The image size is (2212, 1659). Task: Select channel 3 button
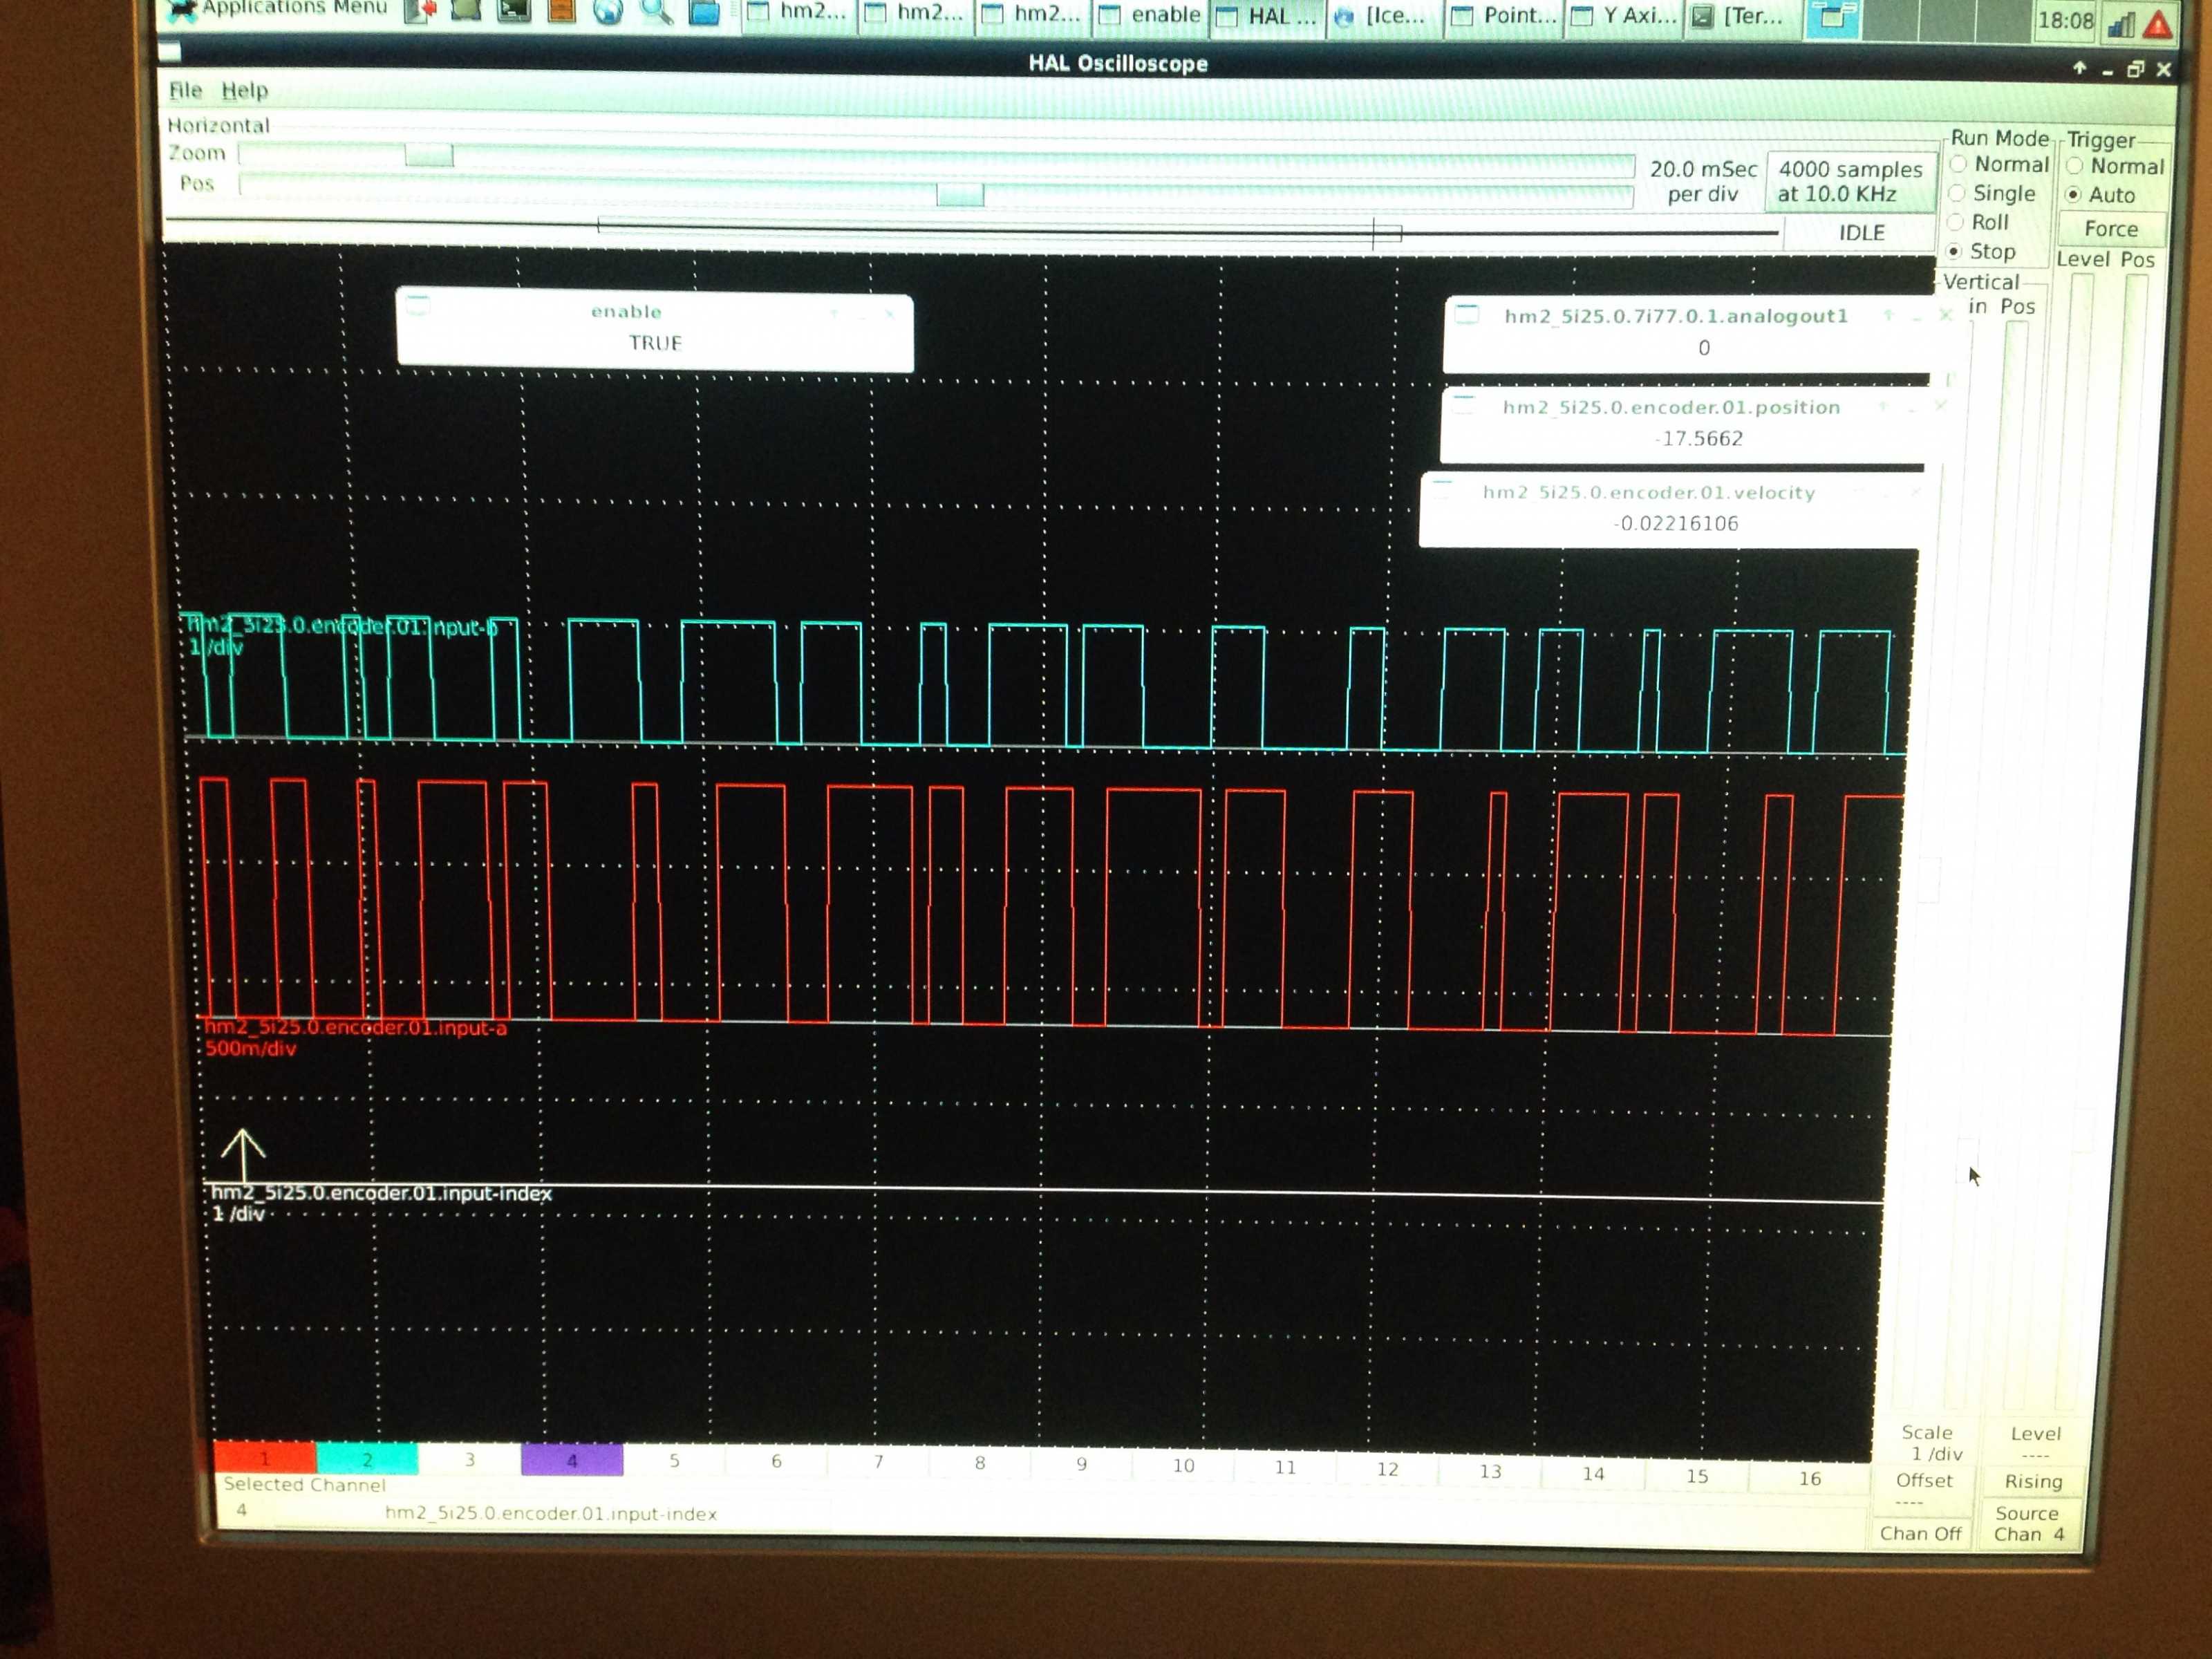pyautogui.click(x=469, y=1460)
